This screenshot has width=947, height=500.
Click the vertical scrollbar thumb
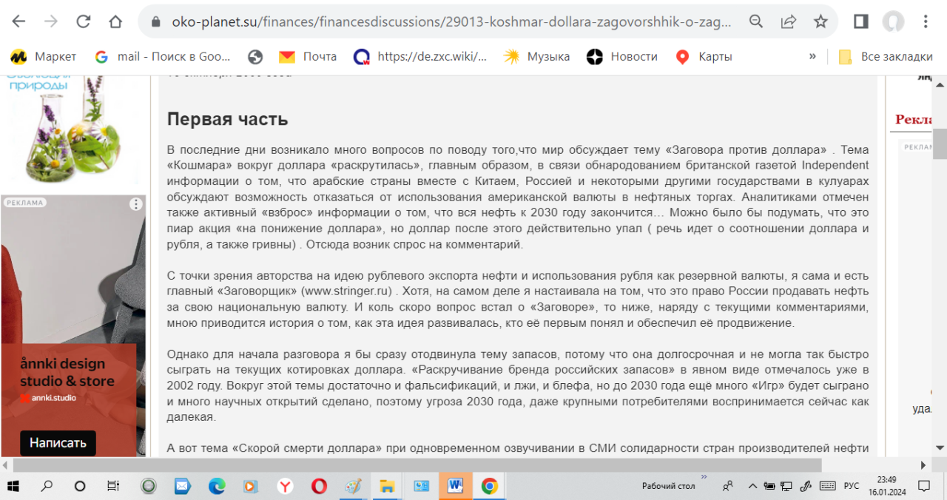940,143
